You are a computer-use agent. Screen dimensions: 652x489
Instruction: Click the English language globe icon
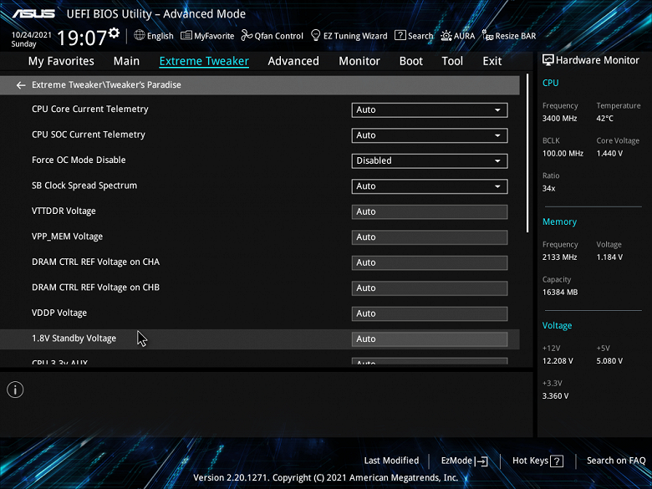pos(140,35)
